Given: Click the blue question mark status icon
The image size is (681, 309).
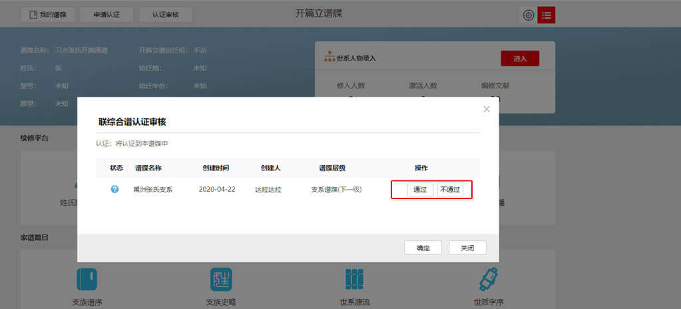Looking at the screenshot, I should (x=114, y=189).
